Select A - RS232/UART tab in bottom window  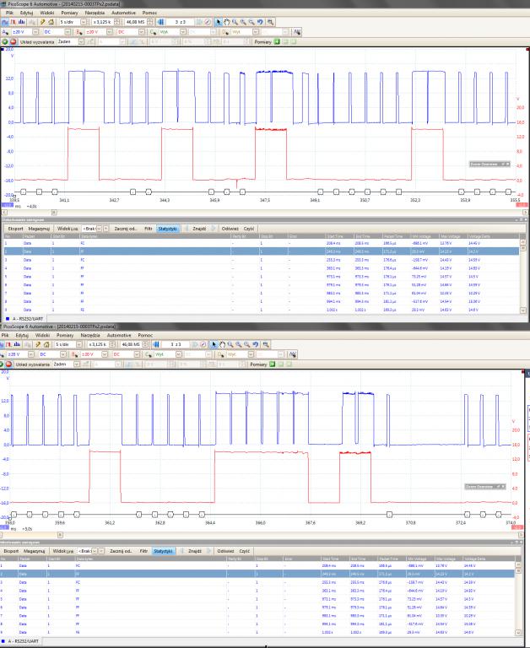pos(20,641)
